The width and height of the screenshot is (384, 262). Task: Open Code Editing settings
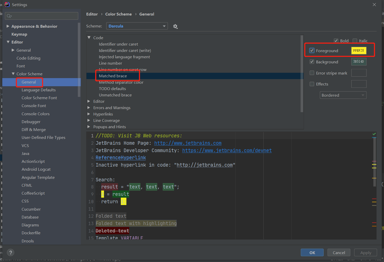click(28, 58)
